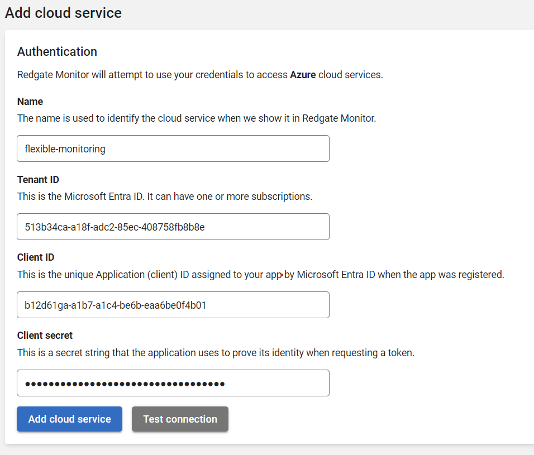Focus the Tenant ID text box
Viewport: 534px width, 455px height.
pos(173,227)
